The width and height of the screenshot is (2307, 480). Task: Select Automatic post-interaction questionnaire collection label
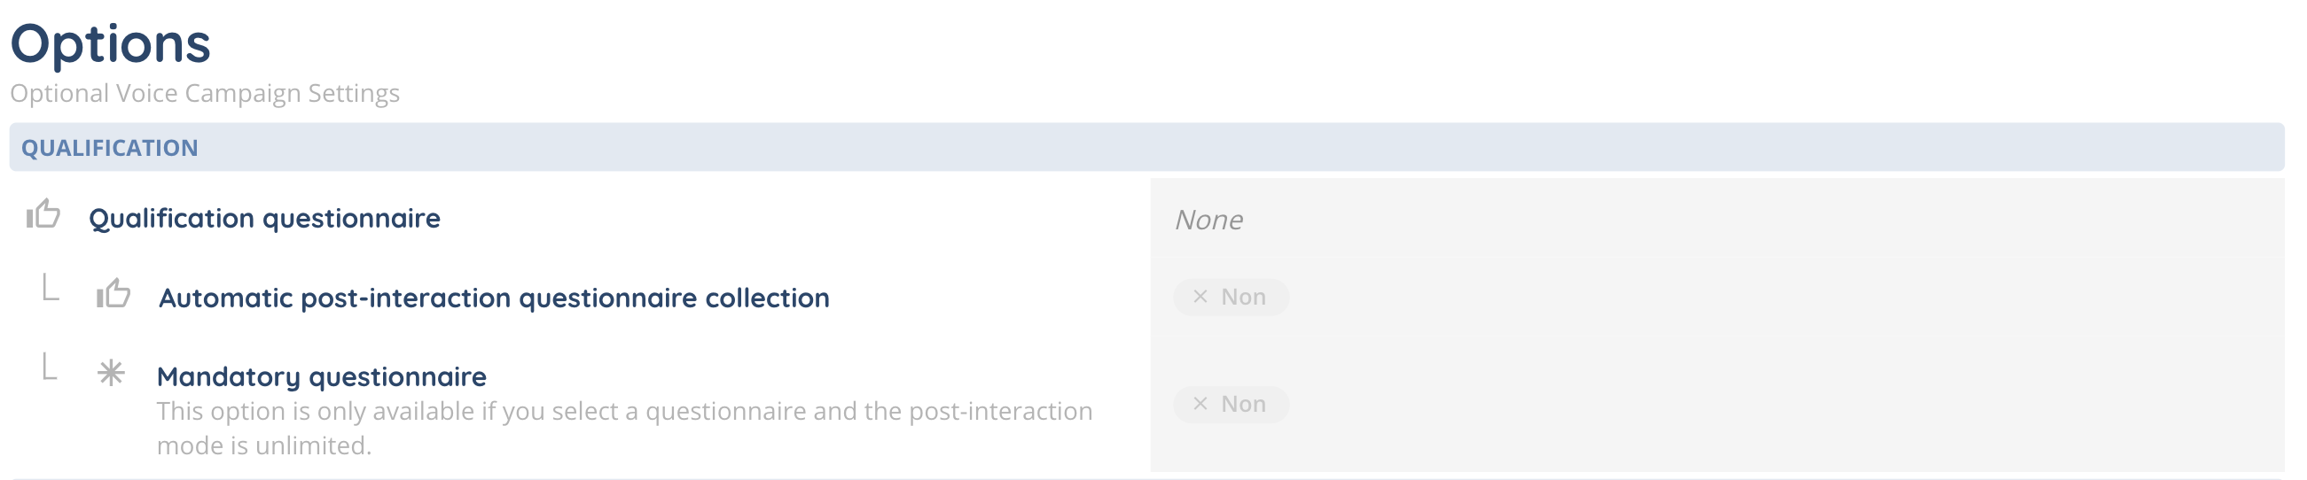494,298
